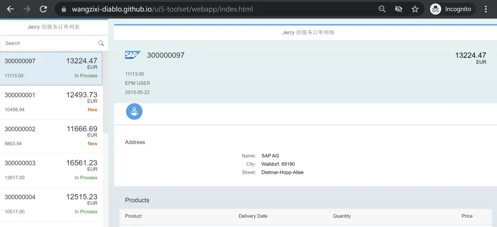Viewport: 497px width, 227px height.
Task: Click the search magnifier icon
Action: (x=101, y=43)
